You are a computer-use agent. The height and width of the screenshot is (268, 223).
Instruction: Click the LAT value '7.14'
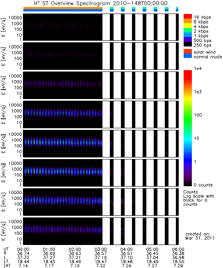pos(23,266)
